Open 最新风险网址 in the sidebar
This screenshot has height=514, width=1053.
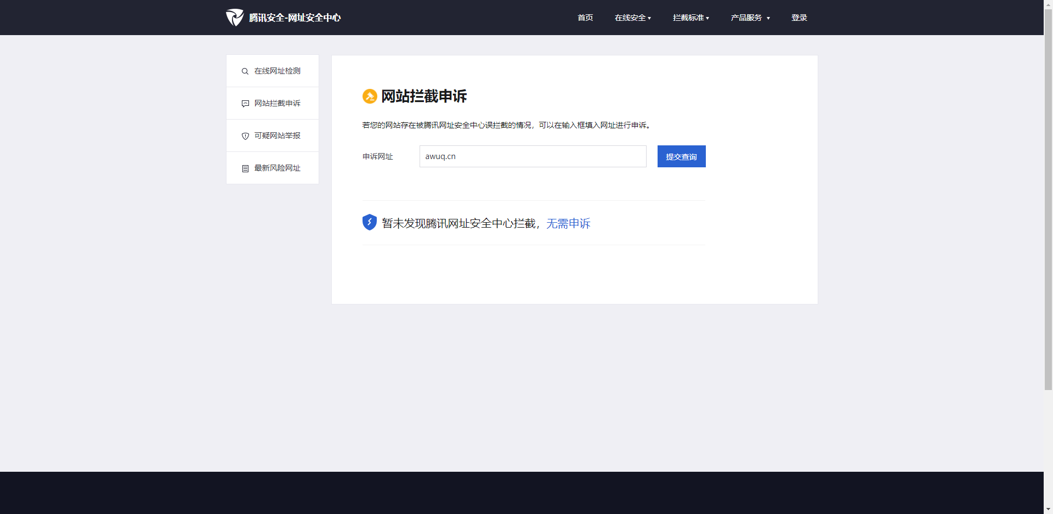coord(273,168)
